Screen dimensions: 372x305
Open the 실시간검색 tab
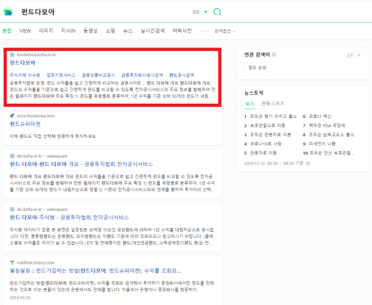click(x=153, y=31)
